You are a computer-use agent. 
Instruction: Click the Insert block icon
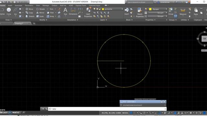[126, 11]
